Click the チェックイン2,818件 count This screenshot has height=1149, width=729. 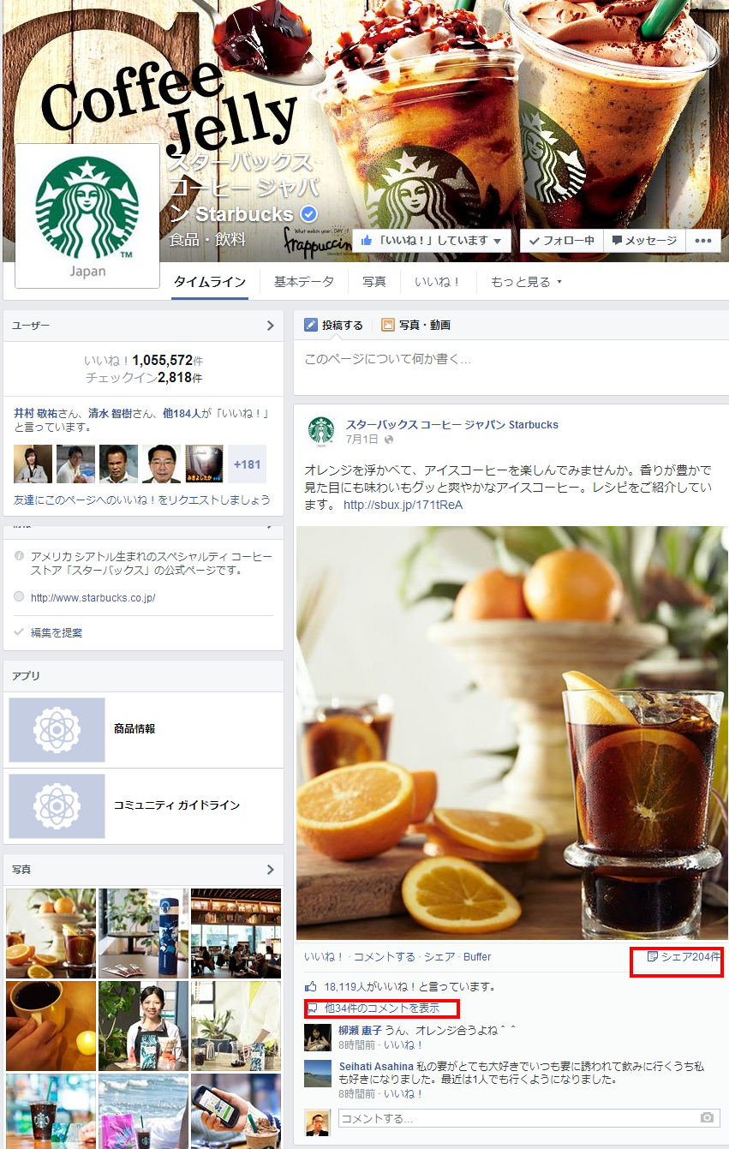point(144,377)
